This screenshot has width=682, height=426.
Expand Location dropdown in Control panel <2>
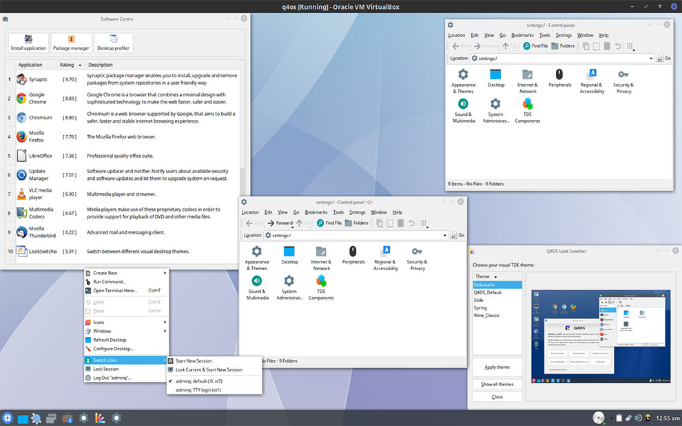pyautogui.click(x=444, y=236)
